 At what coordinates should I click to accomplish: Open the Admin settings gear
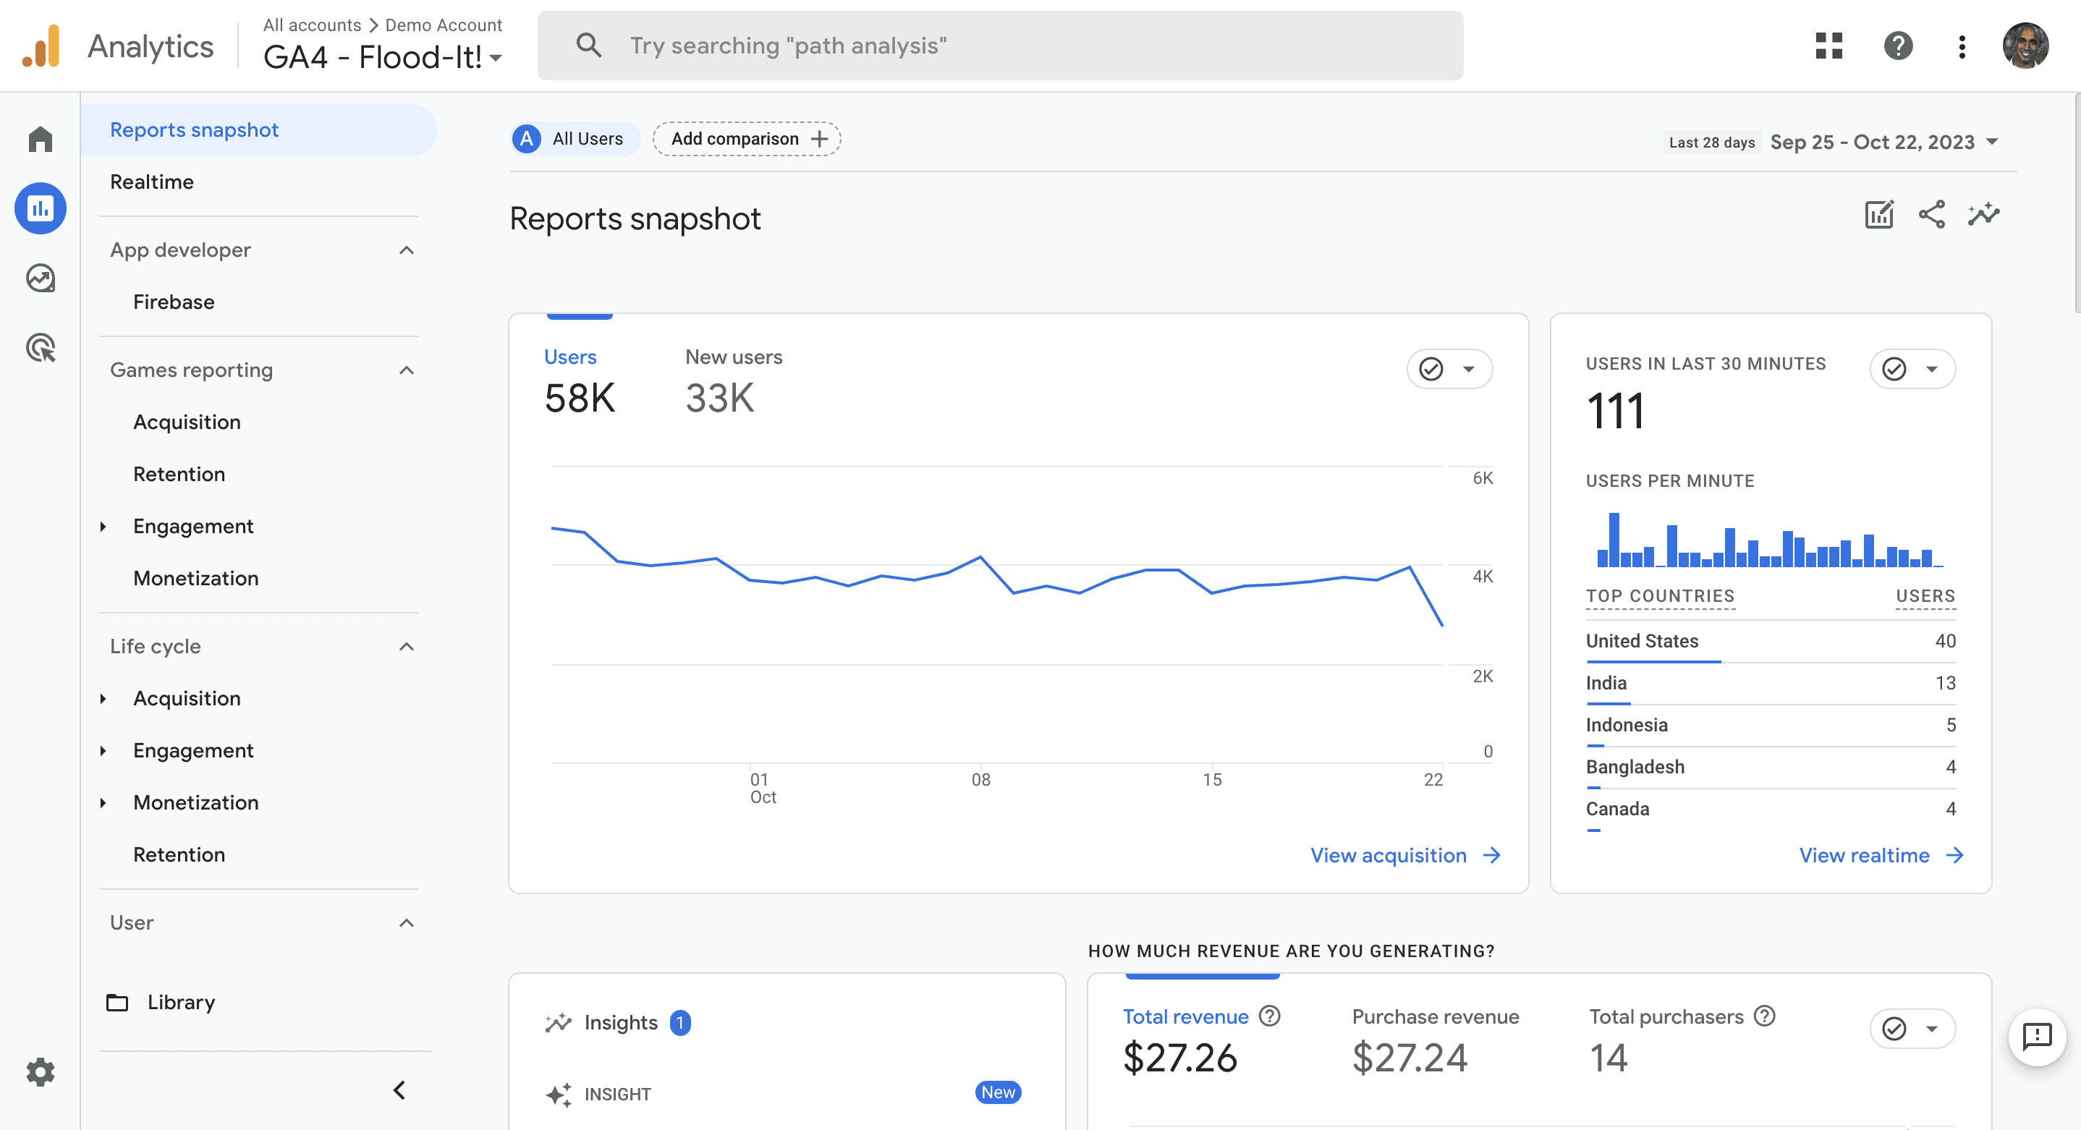click(x=40, y=1072)
